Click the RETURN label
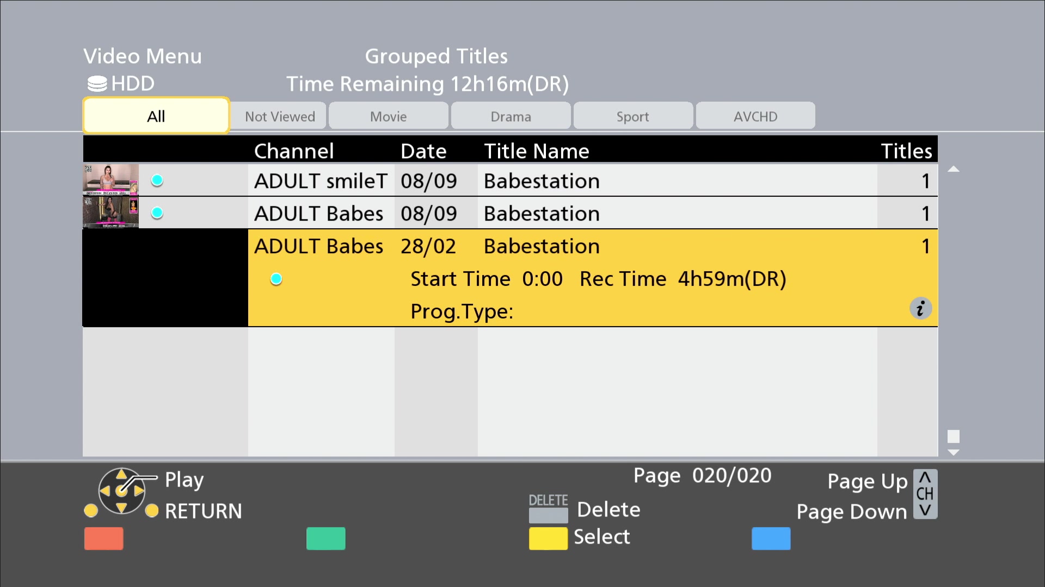 coord(203,511)
